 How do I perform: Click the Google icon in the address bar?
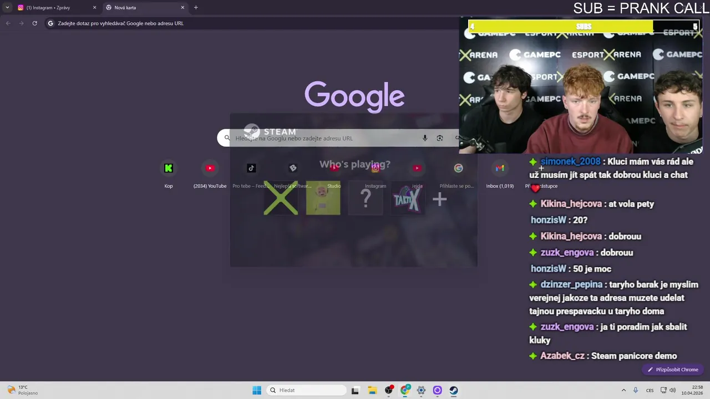tap(50, 23)
